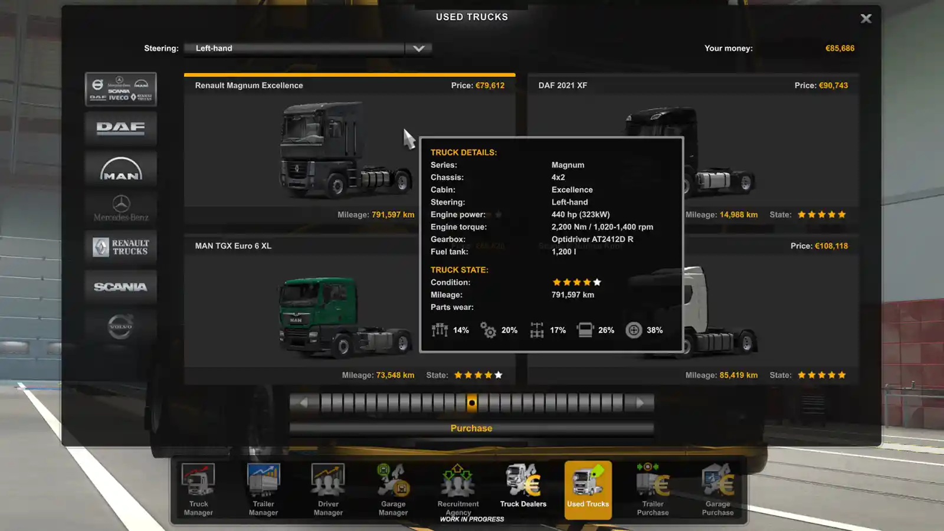944x531 pixels.
Task: Show all brands with the combined logo filter
Action: click(x=120, y=89)
